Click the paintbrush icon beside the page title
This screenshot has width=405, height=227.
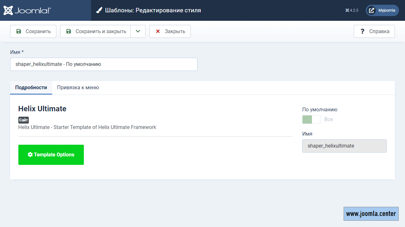pyautogui.click(x=99, y=10)
